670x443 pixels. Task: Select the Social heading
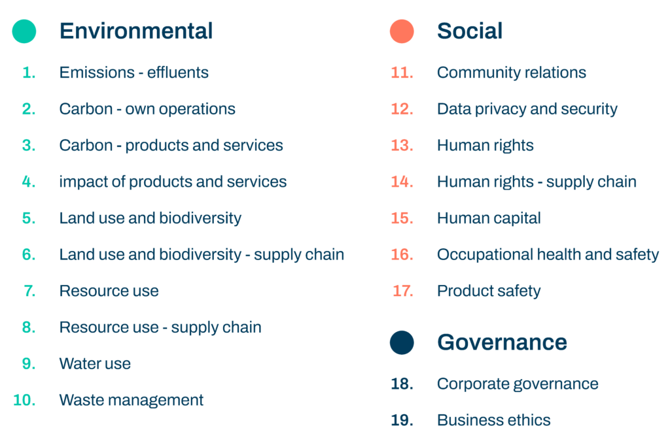pos(470,31)
